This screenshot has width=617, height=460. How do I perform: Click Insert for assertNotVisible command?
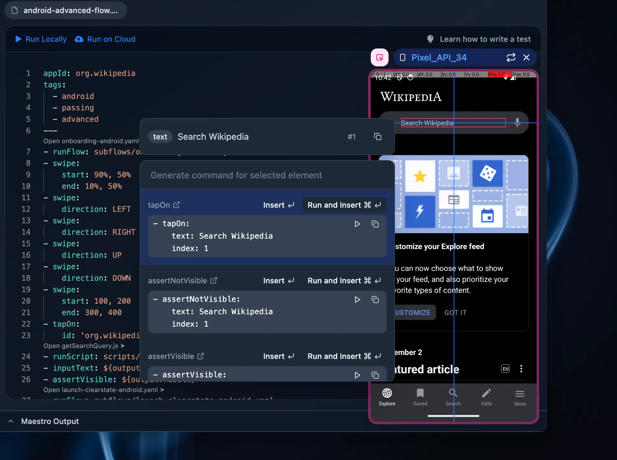coord(279,281)
